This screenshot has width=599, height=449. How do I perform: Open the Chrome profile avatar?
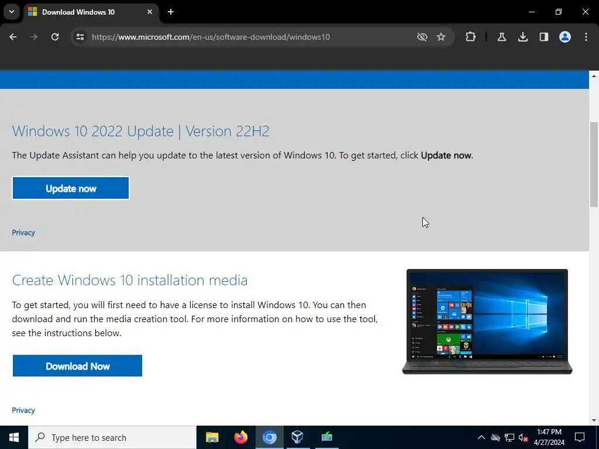[565, 37]
